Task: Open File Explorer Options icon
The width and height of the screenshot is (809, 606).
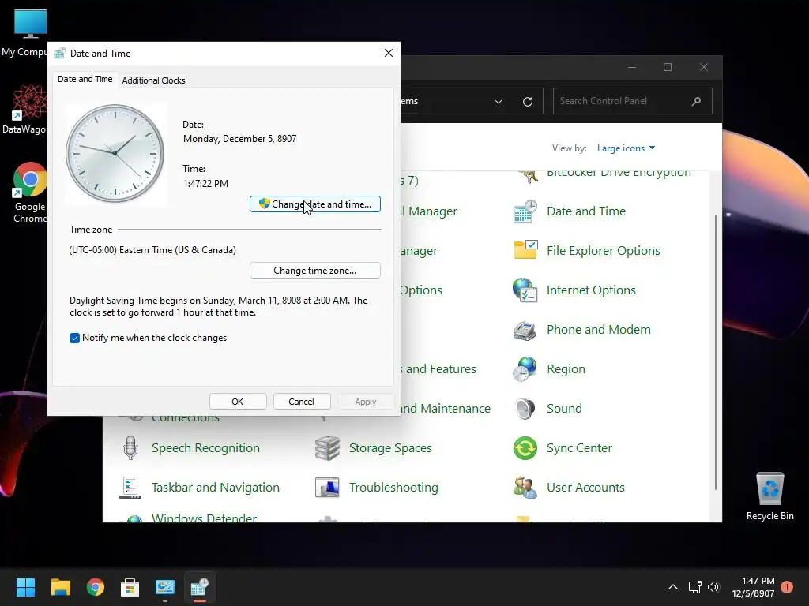Action: click(x=525, y=250)
